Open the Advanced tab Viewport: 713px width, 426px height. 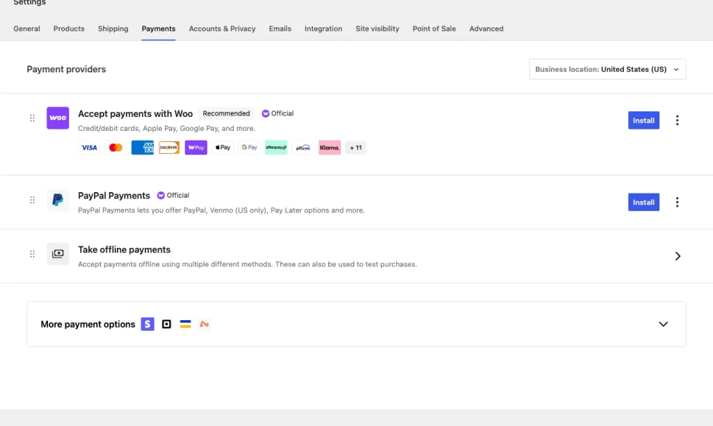486,29
